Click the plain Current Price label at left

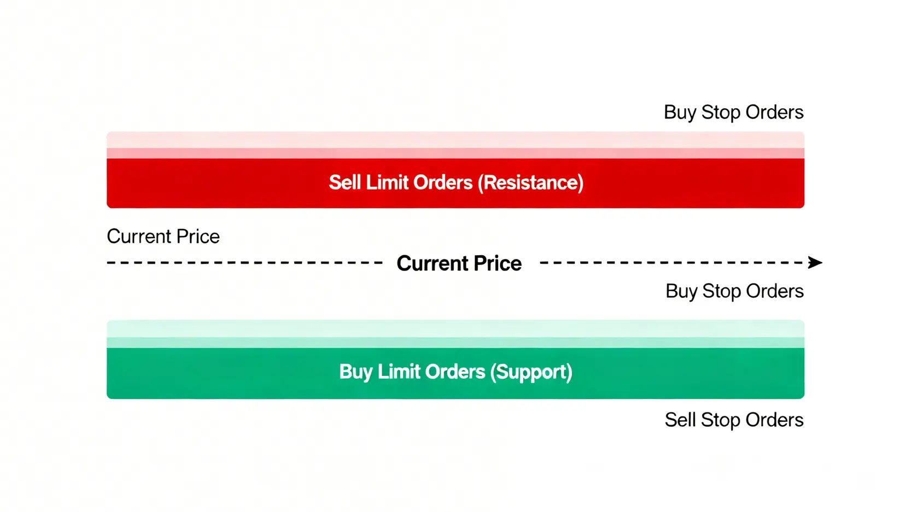tap(163, 237)
